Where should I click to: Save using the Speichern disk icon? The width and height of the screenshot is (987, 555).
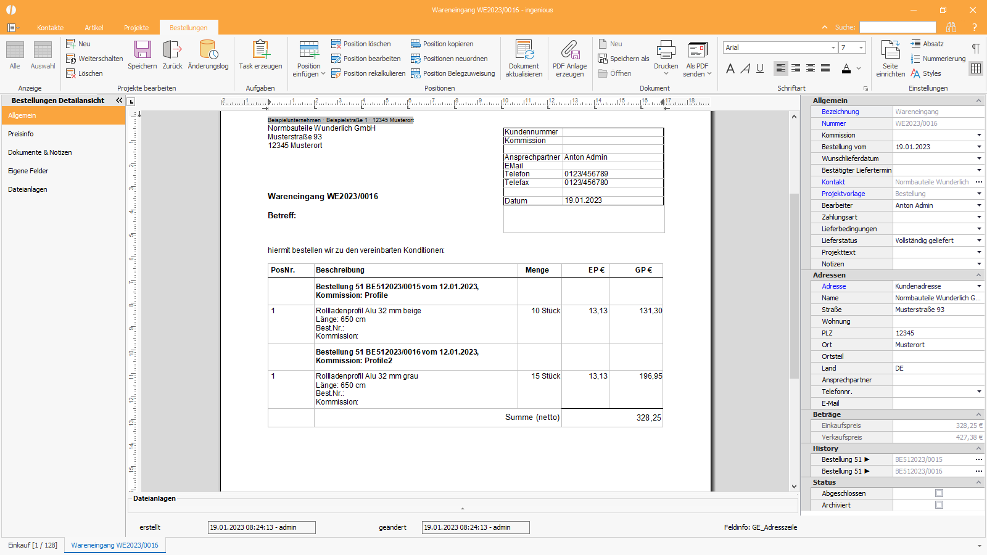142,49
